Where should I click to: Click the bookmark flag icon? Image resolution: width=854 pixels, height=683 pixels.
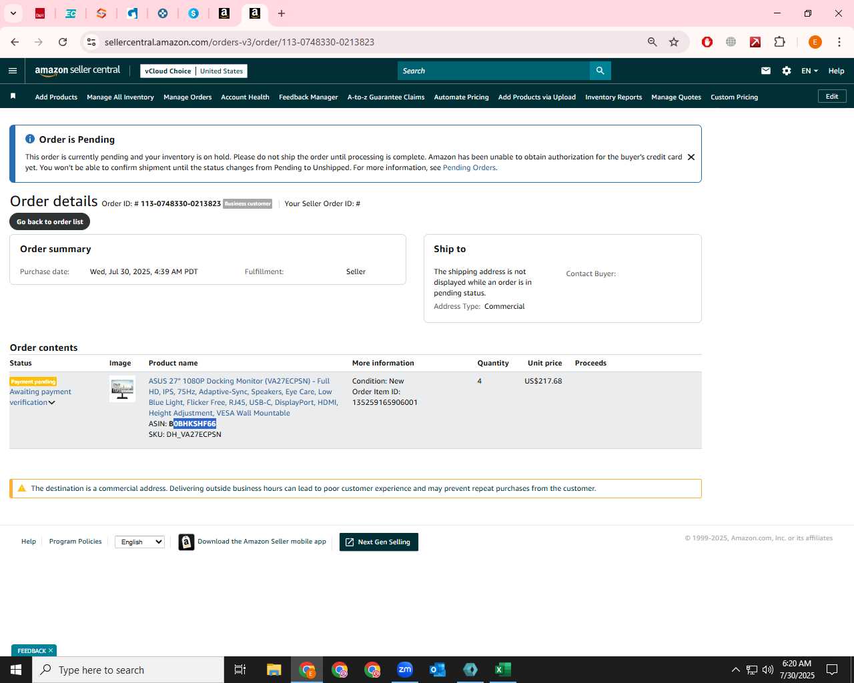[13, 97]
